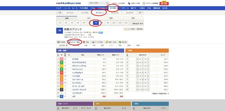Screen dimensions: 225x111
Task: Click the sunny weather icon
Action: [90, 33]
